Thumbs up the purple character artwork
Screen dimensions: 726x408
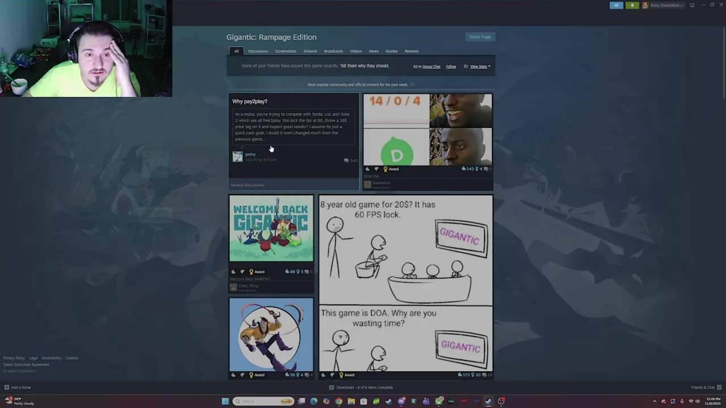[233, 375]
